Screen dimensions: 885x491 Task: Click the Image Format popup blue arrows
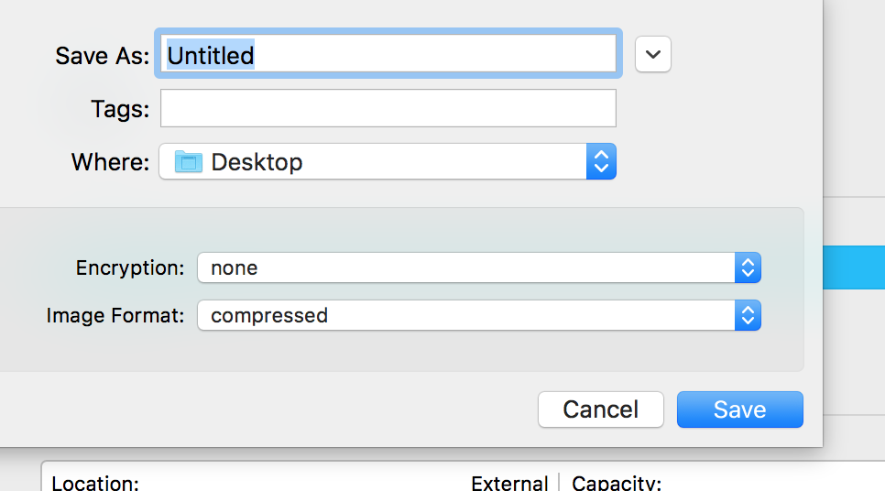tap(748, 315)
